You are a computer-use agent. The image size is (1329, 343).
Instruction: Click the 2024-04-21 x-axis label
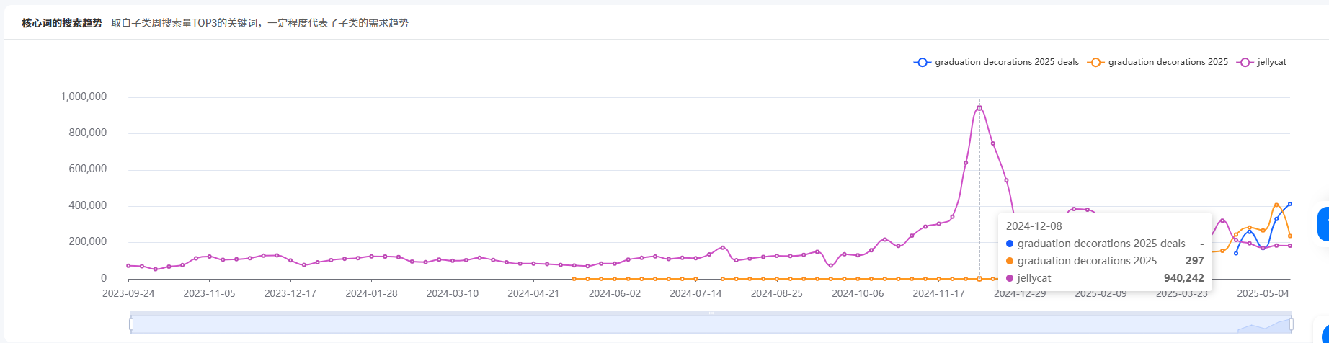click(533, 293)
